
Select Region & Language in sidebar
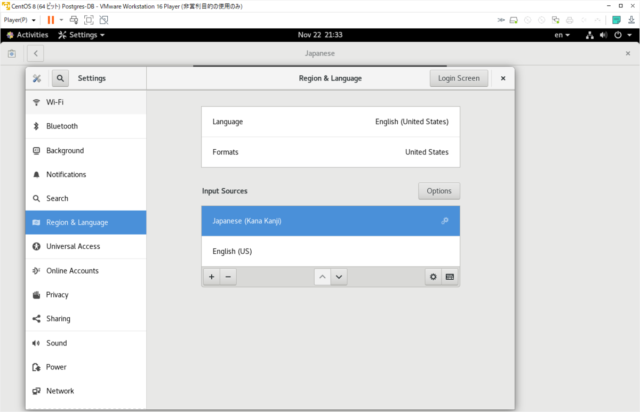point(86,222)
